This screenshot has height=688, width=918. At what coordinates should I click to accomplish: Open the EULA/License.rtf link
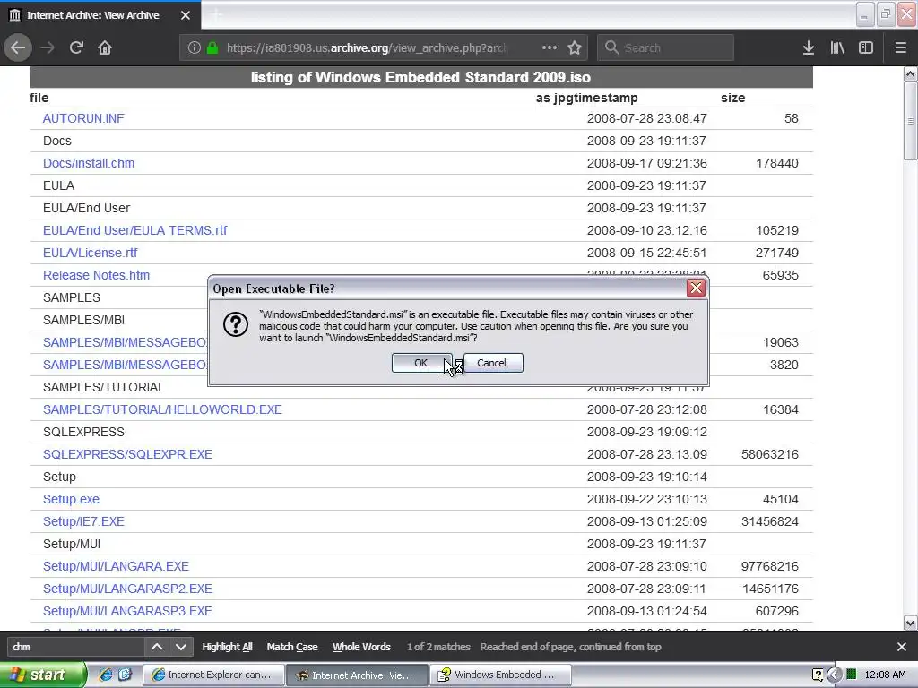pyautogui.click(x=91, y=253)
